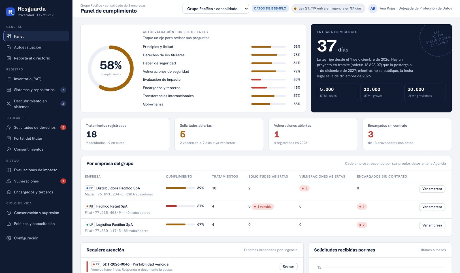Expand the Grupo Pacífico consolidado dropdown
Viewport: 460px width, 273px height.
tap(216, 8)
